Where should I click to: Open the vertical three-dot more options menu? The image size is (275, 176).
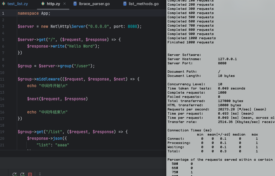pyautogui.click(x=40, y=174)
